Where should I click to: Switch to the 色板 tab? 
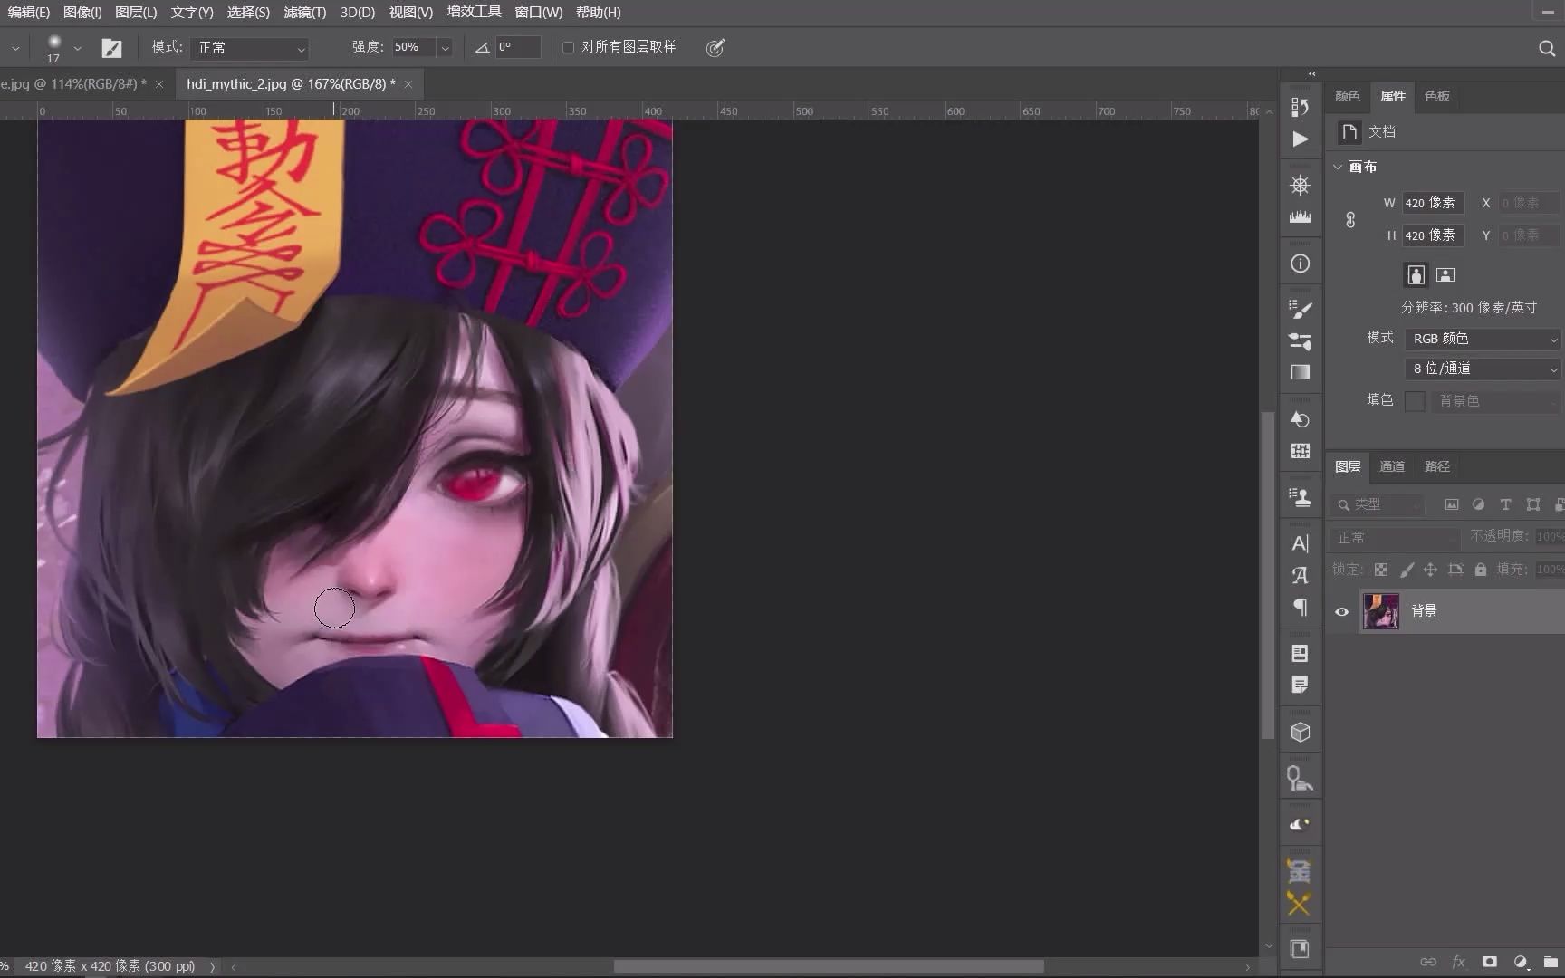pos(1437,96)
